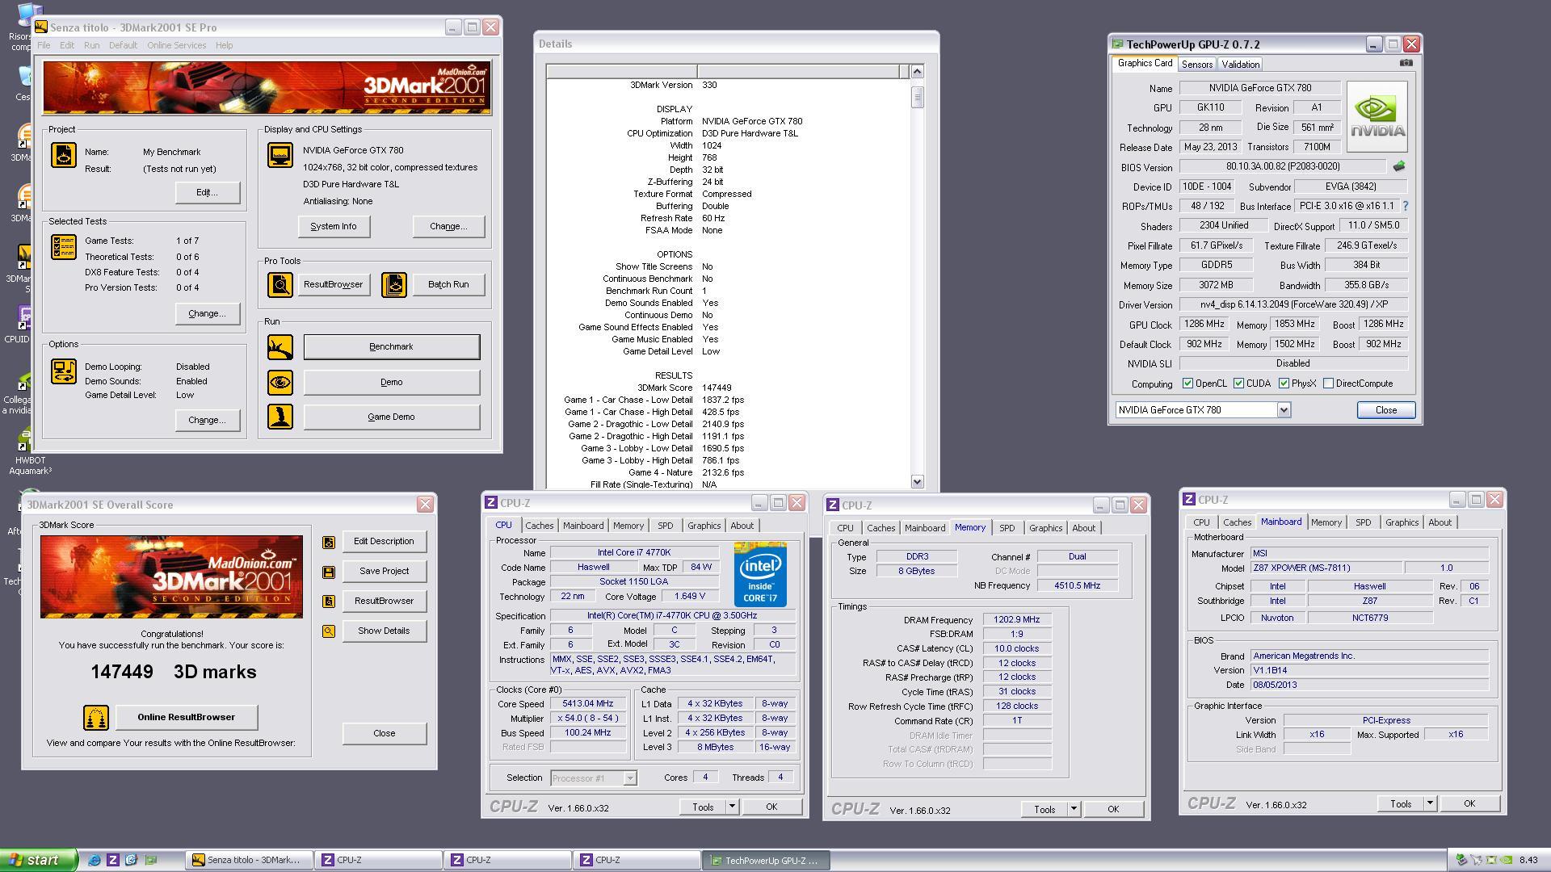Click the ResultBrowser icon in Overall Score window

click(x=329, y=602)
